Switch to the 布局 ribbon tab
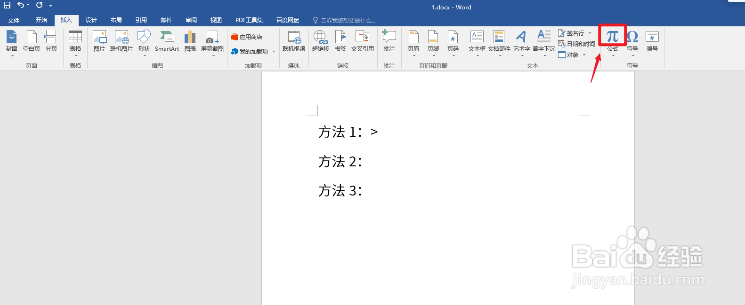 coord(116,20)
